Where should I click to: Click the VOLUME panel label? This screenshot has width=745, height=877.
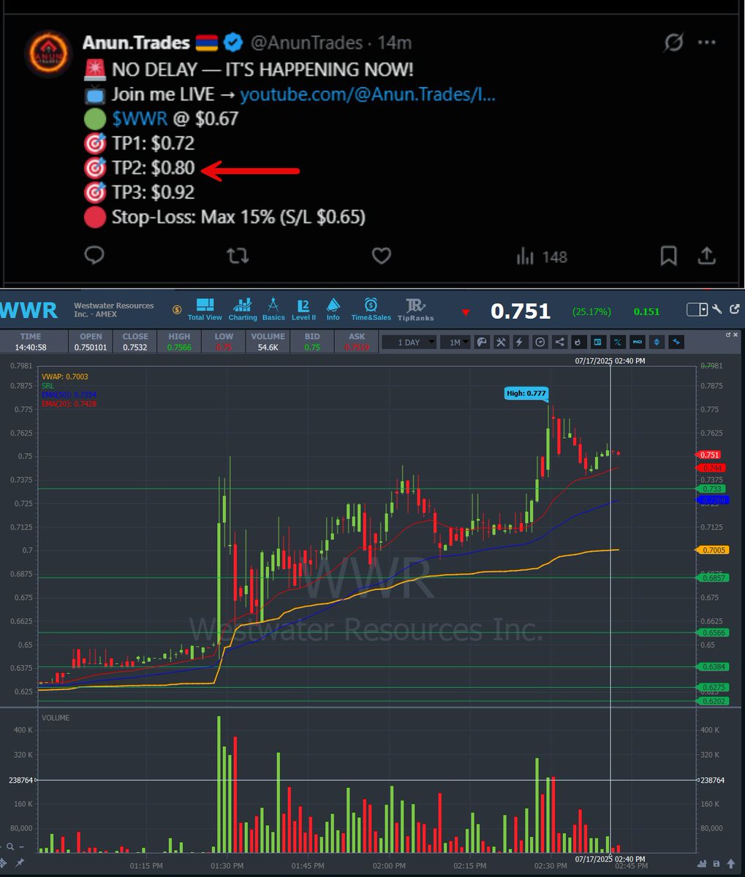click(56, 718)
